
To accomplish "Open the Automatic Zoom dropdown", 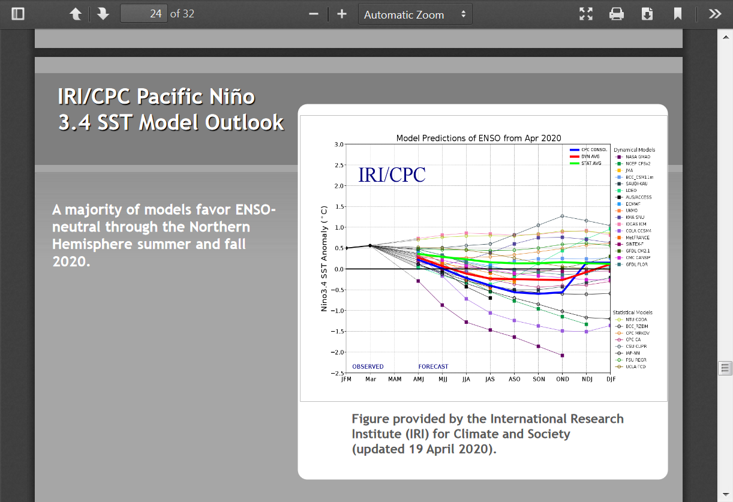I will [415, 14].
